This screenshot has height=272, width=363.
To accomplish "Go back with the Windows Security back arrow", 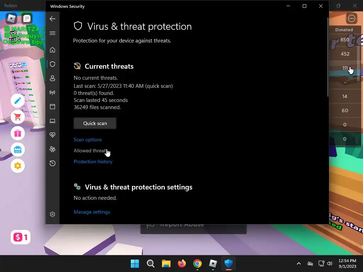I will [x=52, y=19].
